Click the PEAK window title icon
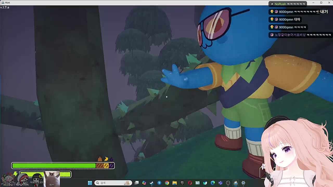Screen dimensions: 333x187 click(x=3, y=3)
